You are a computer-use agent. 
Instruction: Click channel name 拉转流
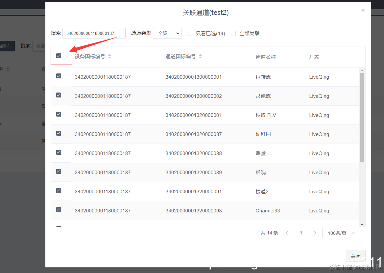point(263,77)
